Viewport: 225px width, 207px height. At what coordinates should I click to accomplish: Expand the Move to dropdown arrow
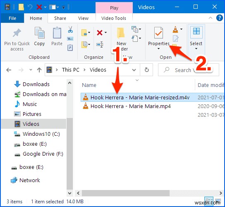89,32
